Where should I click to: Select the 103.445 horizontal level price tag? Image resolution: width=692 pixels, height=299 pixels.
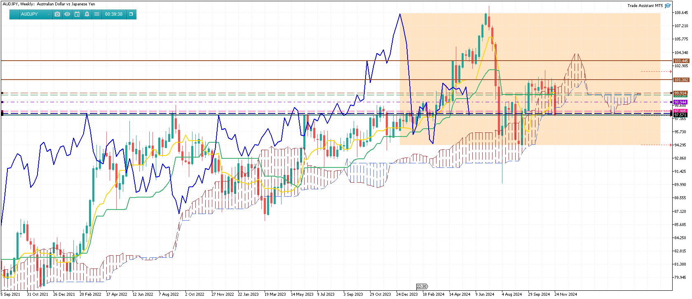tap(681, 61)
